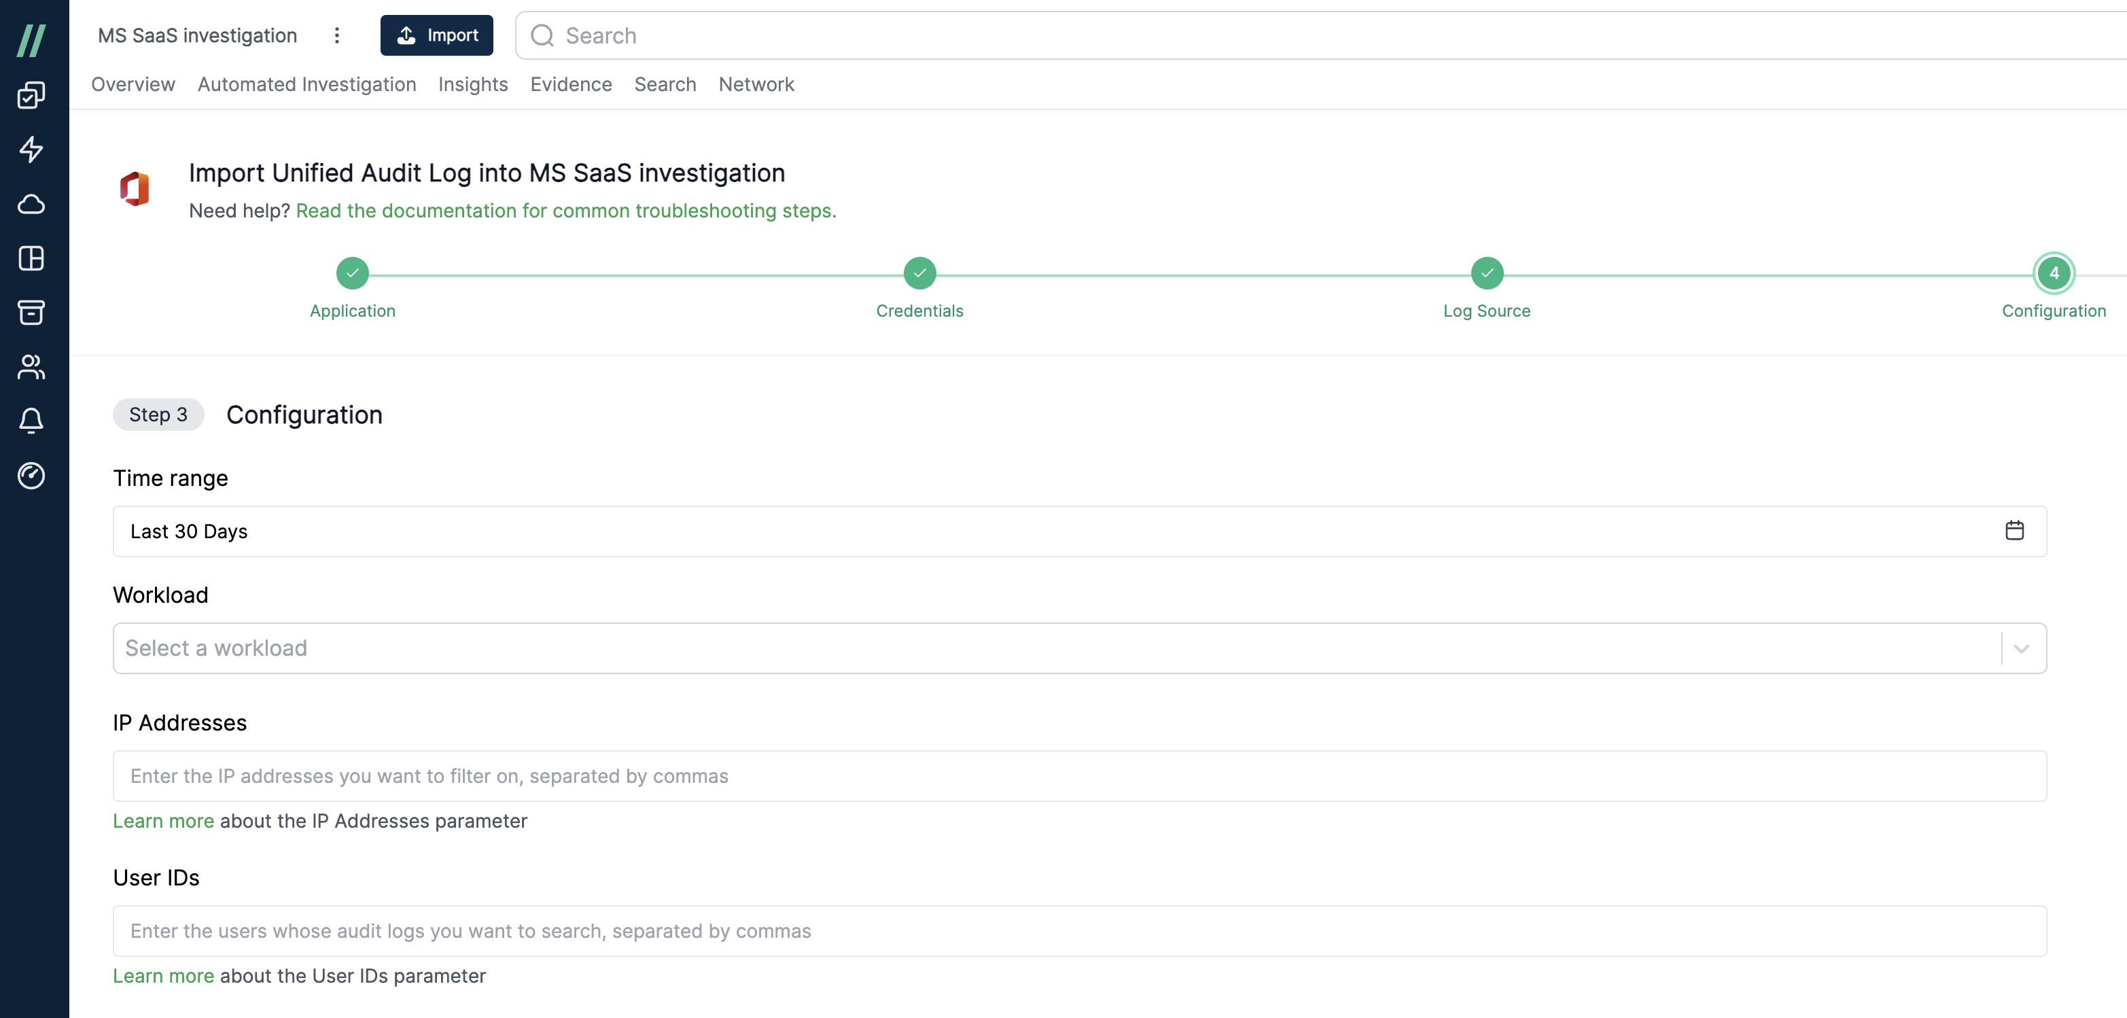Switch to the Automated Investigation tab
Screen dimensions: 2127x1018
307,84
